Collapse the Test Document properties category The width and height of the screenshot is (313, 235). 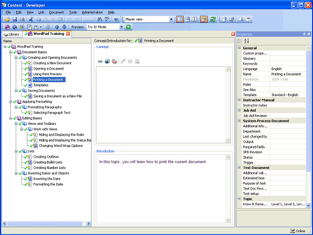pos(239,167)
